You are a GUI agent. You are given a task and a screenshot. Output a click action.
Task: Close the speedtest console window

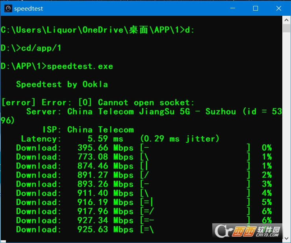click(278, 8)
